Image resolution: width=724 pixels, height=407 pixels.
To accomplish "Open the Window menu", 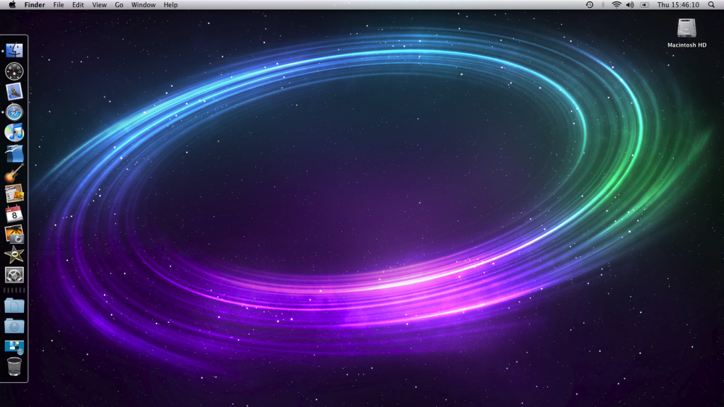I will tap(143, 5).
